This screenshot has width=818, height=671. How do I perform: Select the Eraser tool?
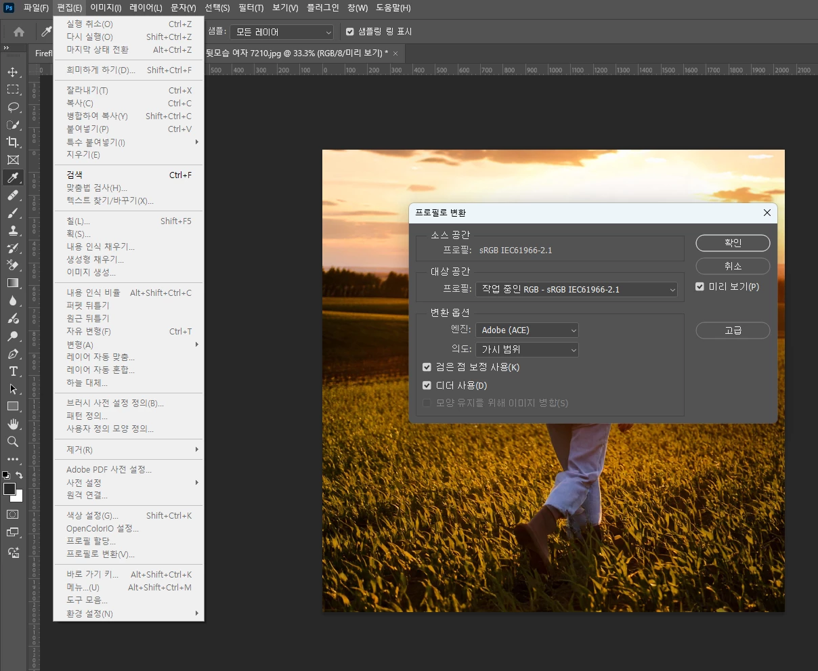tap(13, 265)
